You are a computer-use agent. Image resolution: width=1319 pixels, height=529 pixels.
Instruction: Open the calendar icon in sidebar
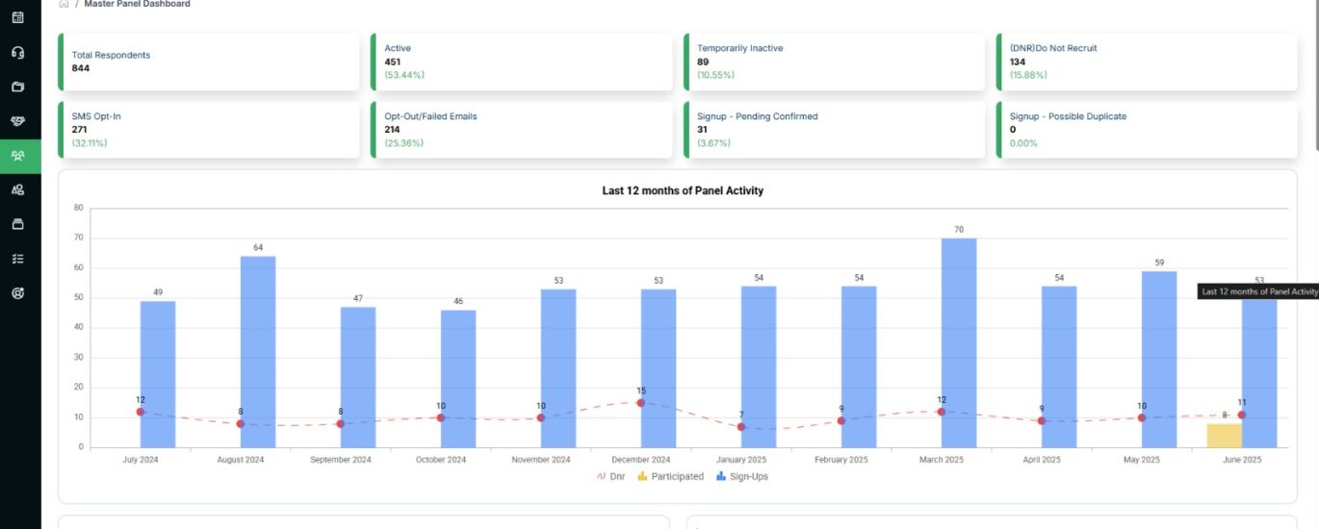(17, 17)
